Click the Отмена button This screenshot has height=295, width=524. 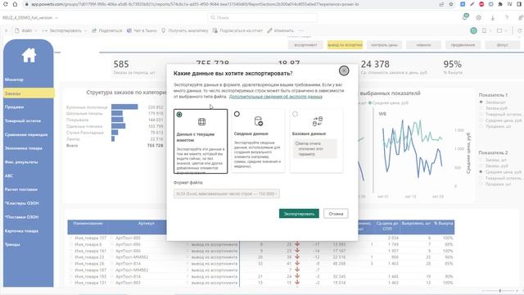click(336, 213)
